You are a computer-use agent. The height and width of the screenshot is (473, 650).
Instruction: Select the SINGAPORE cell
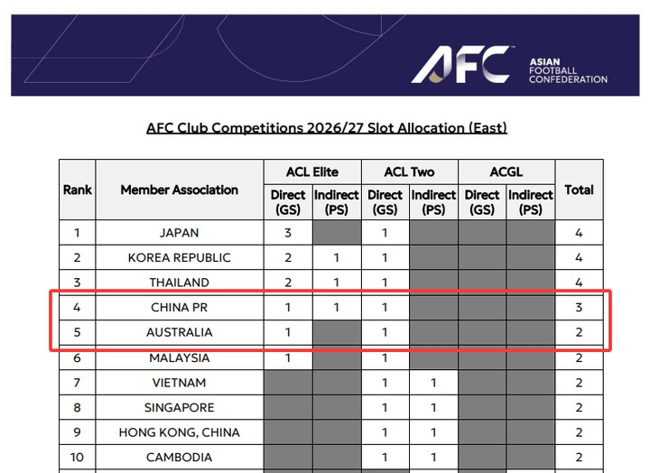(179, 407)
